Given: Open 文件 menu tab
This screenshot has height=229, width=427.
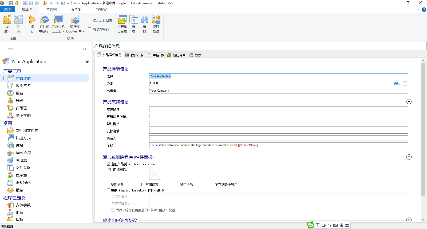Looking at the screenshot, I should [x=7, y=9].
